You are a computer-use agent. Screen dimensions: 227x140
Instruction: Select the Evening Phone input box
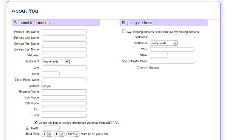(64, 92)
